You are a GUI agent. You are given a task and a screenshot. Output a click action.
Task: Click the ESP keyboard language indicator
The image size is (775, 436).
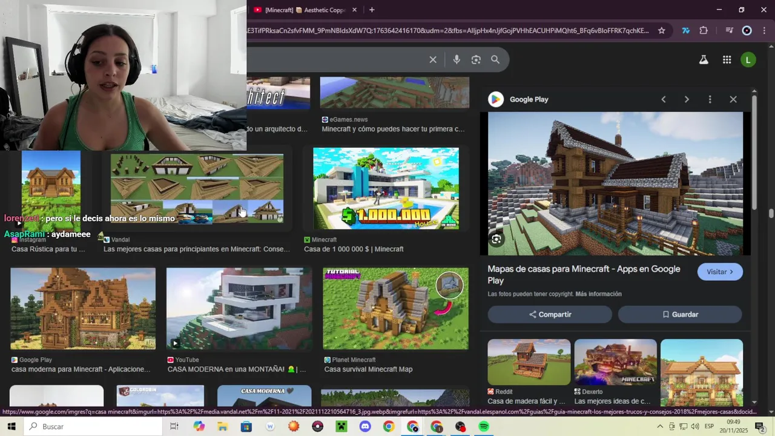point(709,426)
